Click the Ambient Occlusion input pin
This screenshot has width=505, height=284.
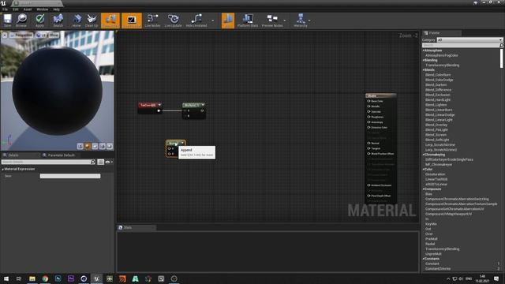[368, 185]
